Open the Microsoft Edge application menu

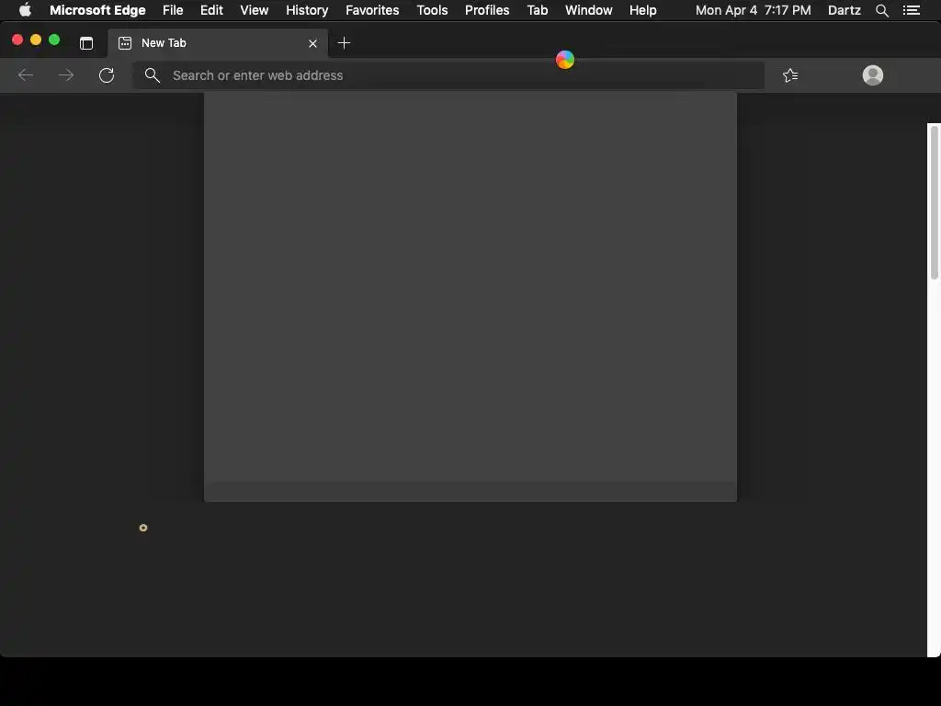tap(97, 10)
